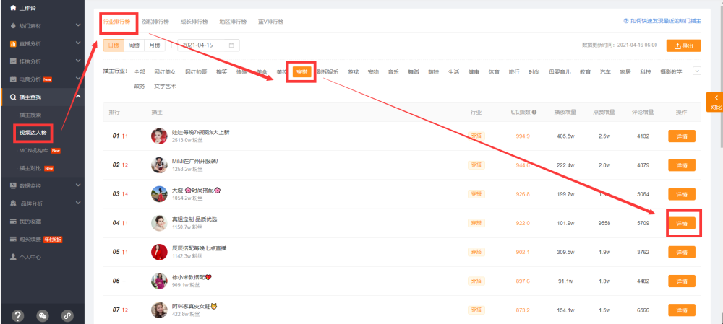Click the card icon beside 购买续费
This screenshot has height=324, width=723.
pyautogui.click(x=13, y=240)
